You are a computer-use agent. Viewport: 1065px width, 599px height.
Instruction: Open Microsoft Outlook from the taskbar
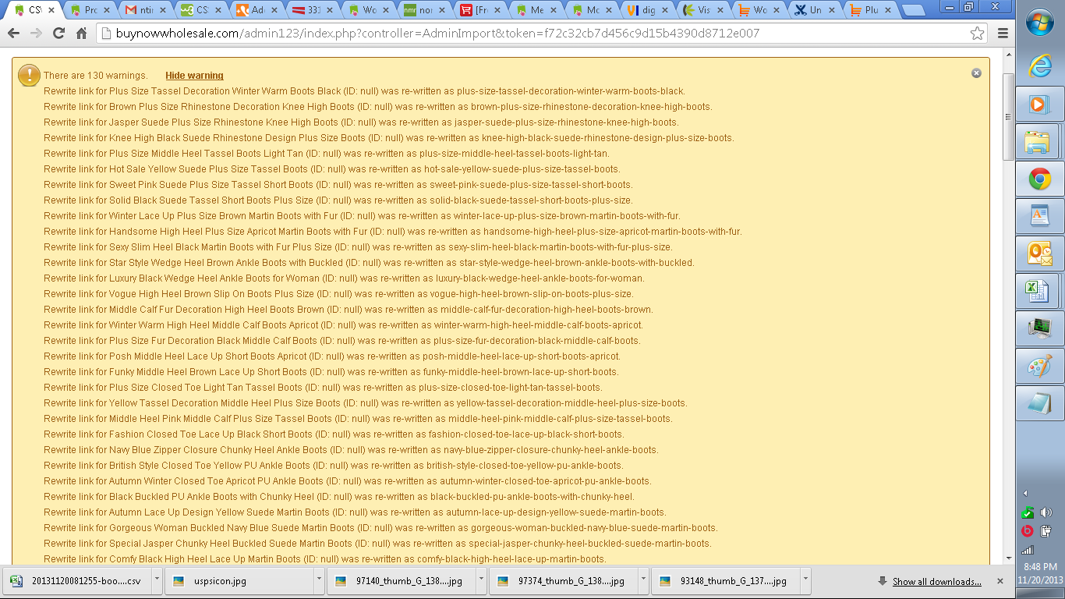coord(1039,254)
